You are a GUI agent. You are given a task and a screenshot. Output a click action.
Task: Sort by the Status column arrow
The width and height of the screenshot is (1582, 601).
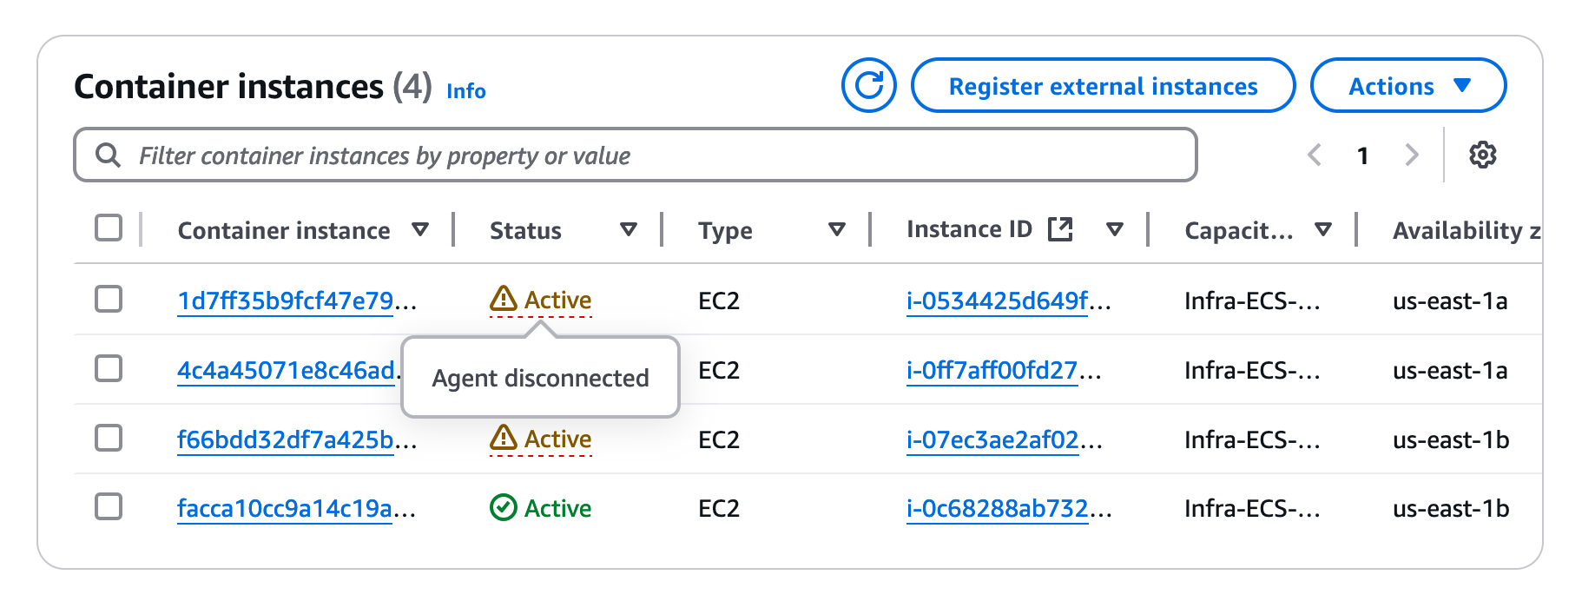(629, 230)
